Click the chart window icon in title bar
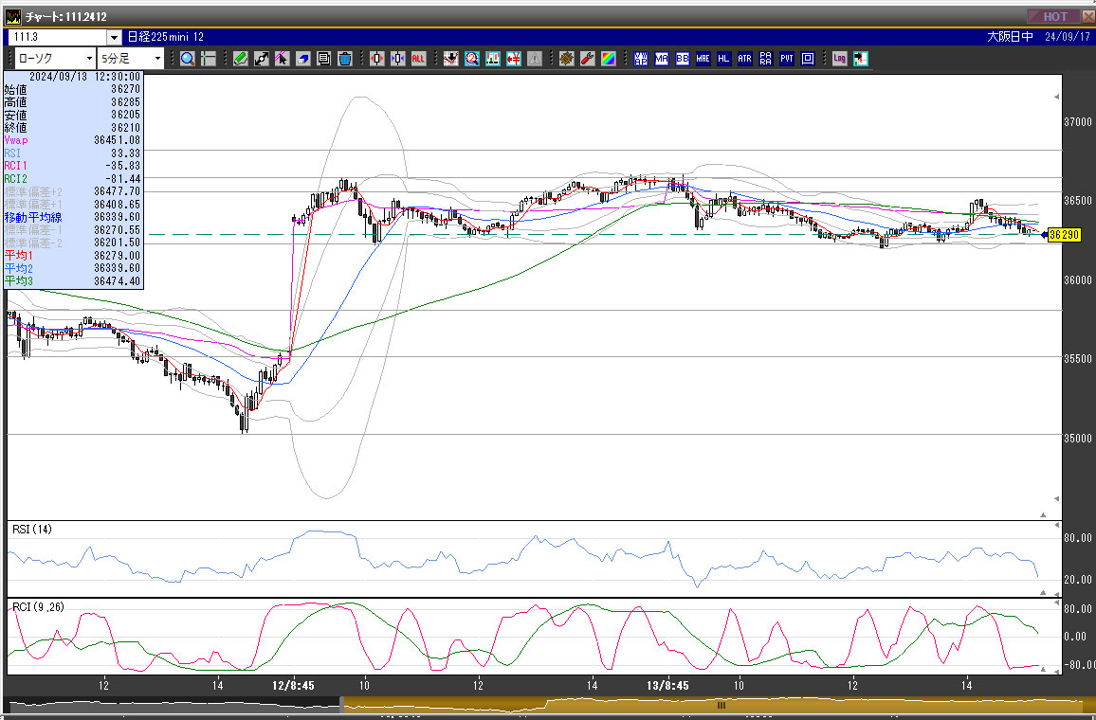The image size is (1096, 720). point(12,16)
